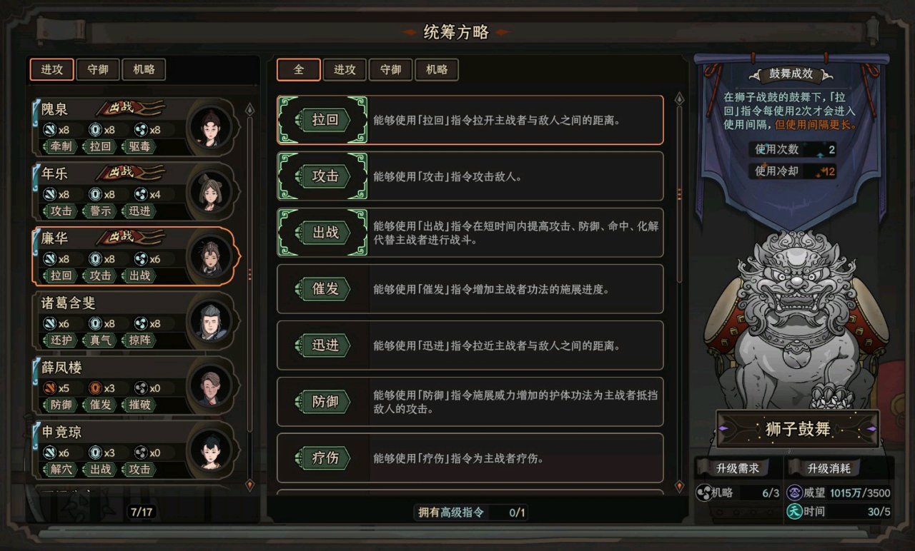
Task: Select 隗泉's character portrait
Action: 209,126
